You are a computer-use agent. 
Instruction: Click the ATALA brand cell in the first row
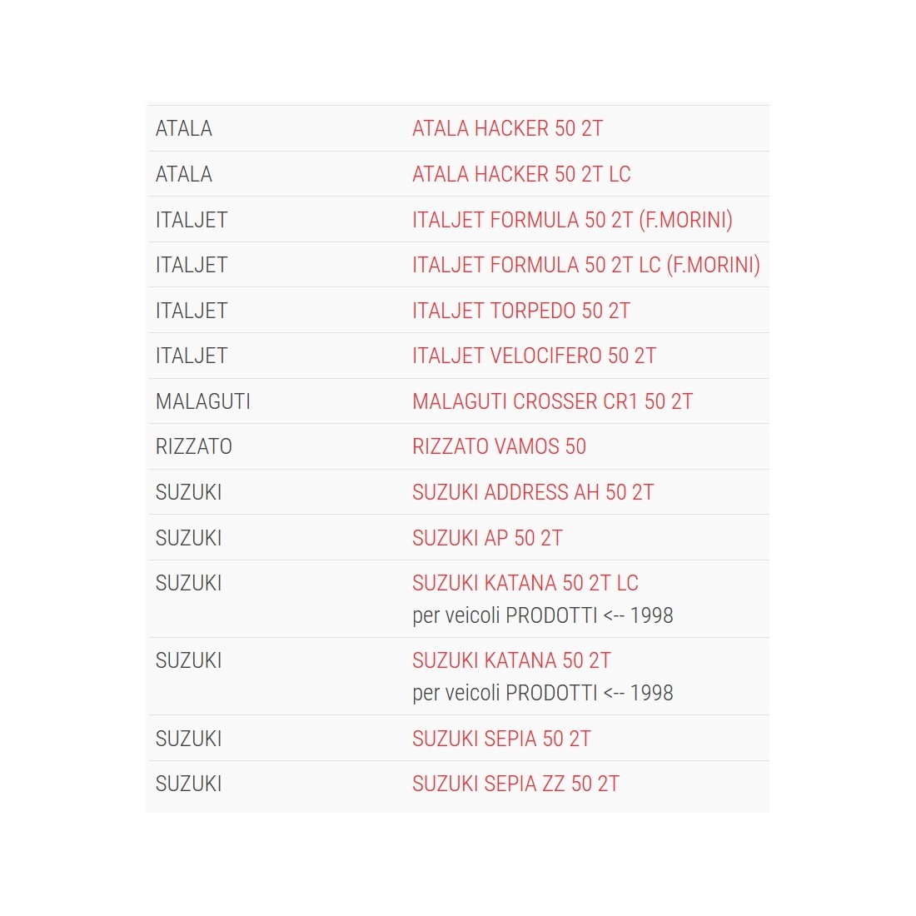tap(184, 128)
